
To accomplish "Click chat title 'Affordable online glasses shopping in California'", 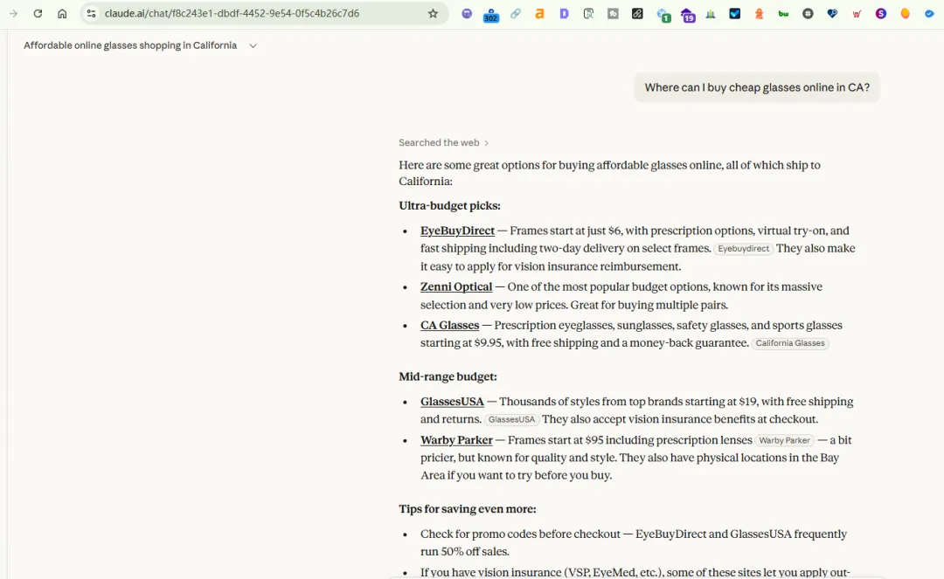I will 130,45.
